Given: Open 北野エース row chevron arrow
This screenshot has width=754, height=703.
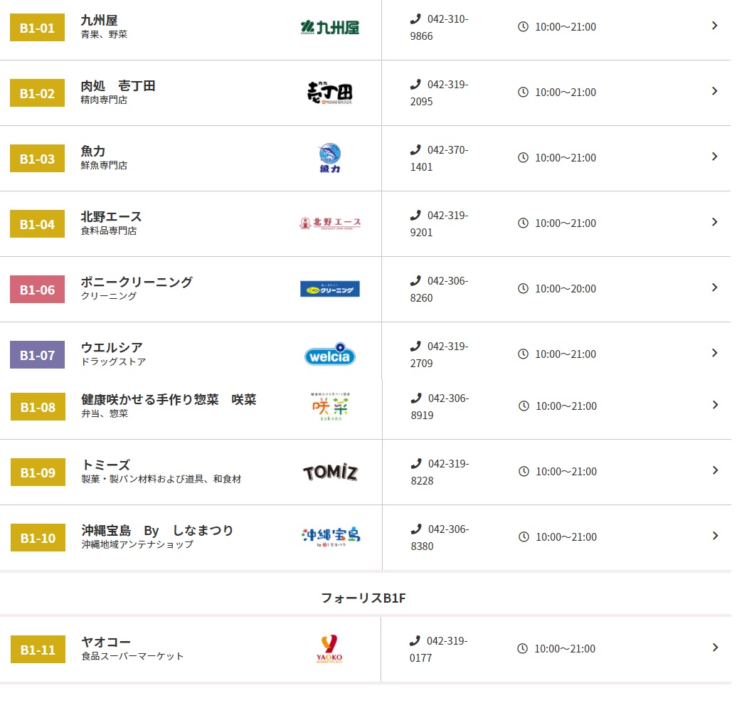Looking at the screenshot, I should tap(715, 222).
